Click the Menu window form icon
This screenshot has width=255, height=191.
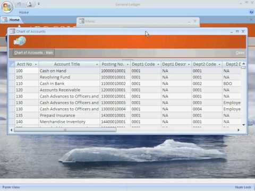[81, 21]
